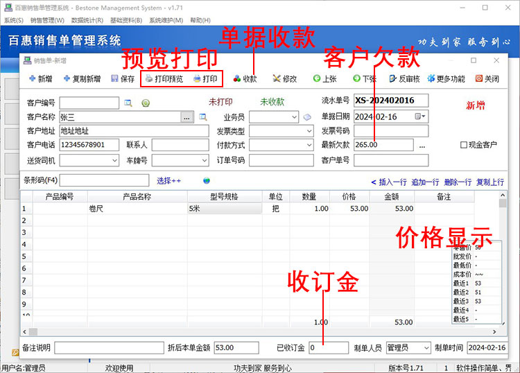
Task: Click the horizontal scrollbar right arrow
Action: (x=494, y=331)
